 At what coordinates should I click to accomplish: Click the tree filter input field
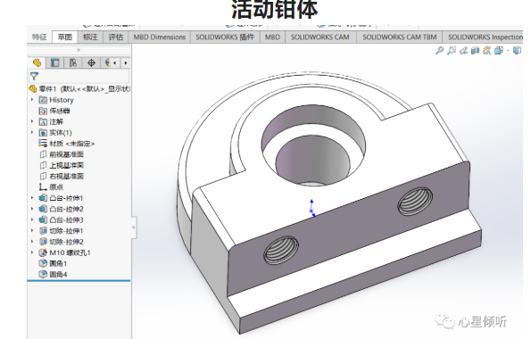pyautogui.click(x=79, y=76)
